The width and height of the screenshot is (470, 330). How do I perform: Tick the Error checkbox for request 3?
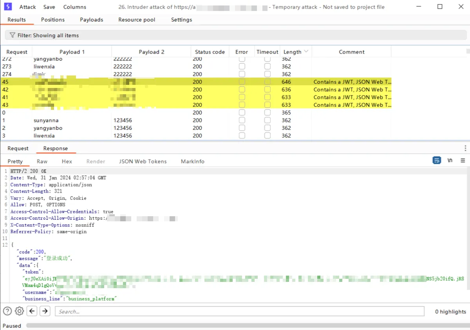(242, 136)
